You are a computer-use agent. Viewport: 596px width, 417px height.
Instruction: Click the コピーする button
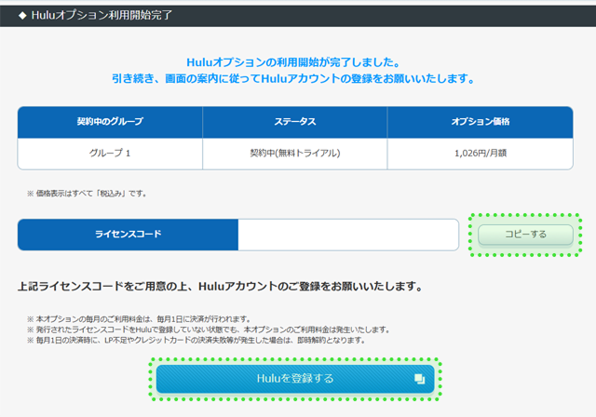pos(525,235)
